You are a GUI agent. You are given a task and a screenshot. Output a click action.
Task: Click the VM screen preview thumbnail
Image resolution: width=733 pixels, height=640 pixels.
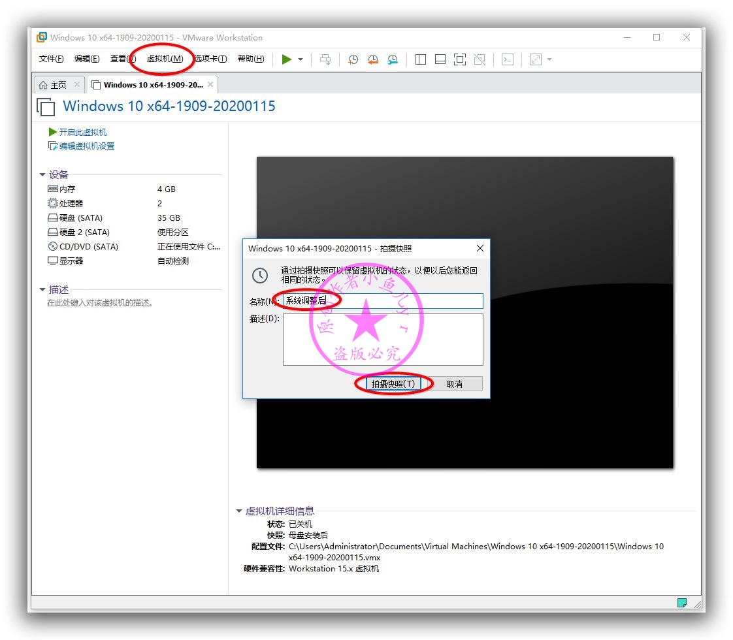[464, 313]
